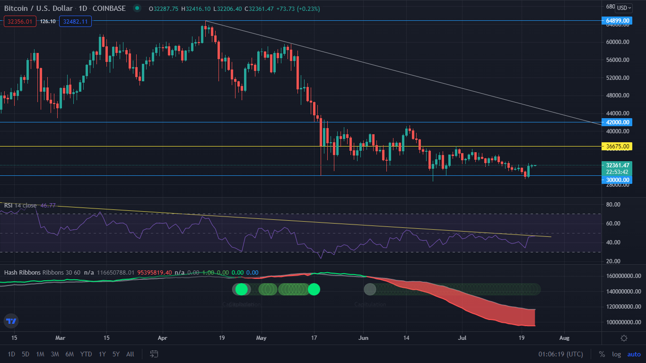Screen dimensions: 646x363
Task: Open the USD currency dropdown
Action: pyautogui.click(x=624, y=8)
